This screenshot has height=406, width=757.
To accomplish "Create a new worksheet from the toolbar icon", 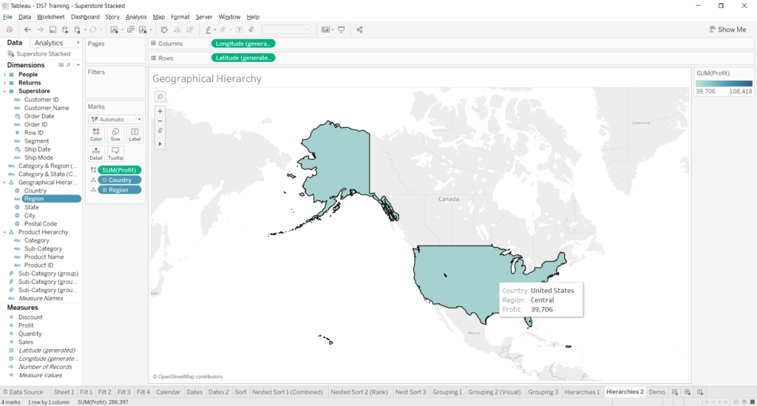I will (x=115, y=30).
